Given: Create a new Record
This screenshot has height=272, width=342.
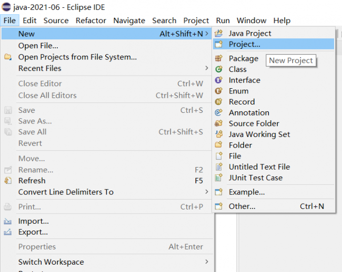Looking at the screenshot, I should 274,102.
